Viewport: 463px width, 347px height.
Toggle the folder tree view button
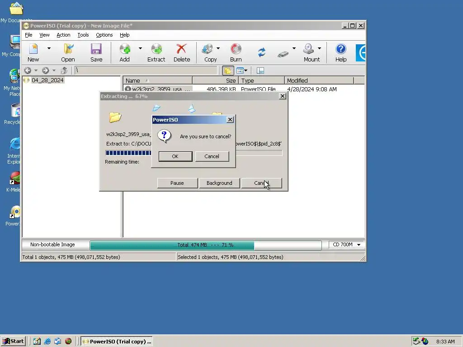click(228, 70)
